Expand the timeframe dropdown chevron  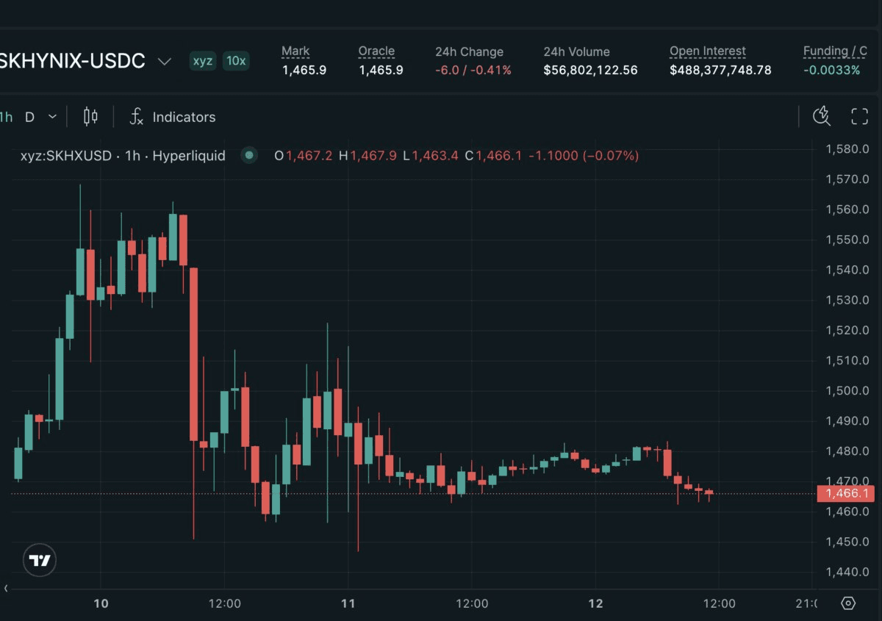52,117
